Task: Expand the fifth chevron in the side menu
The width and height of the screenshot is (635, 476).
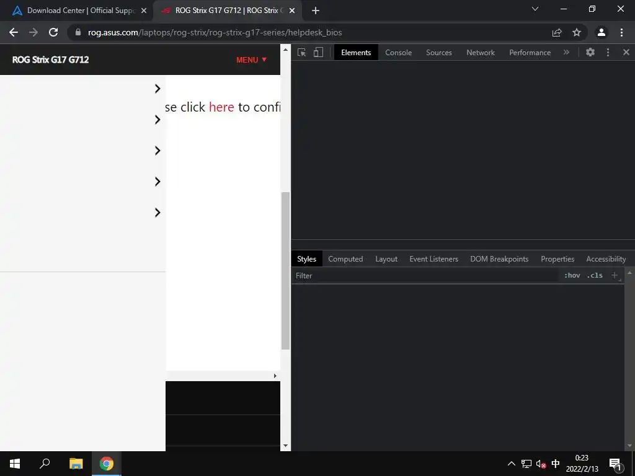Action: [x=158, y=213]
